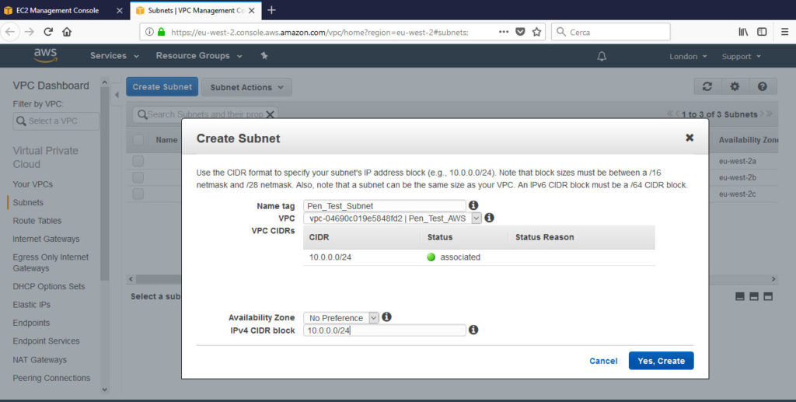
Task: Click Yes, Create button
Action: pos(661,361)
